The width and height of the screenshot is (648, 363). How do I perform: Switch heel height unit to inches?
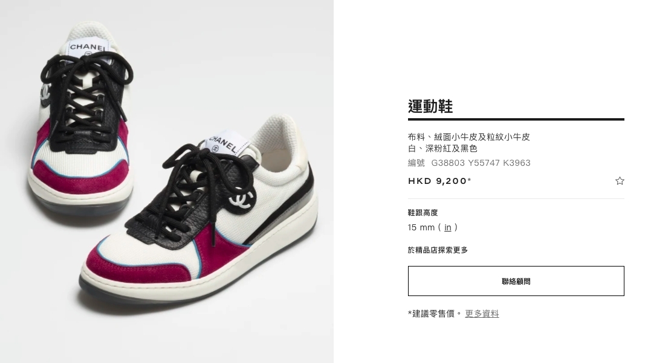[447, 227]
